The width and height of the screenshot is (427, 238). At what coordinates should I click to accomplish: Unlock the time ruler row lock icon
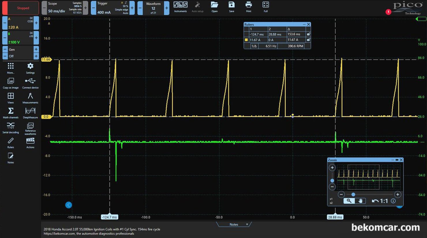coord(308,34)
